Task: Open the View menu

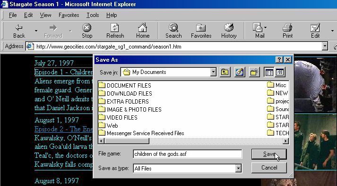Action: (45, 15)
